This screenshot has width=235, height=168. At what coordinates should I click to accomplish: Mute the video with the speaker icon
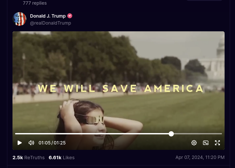tap(31, 143)
